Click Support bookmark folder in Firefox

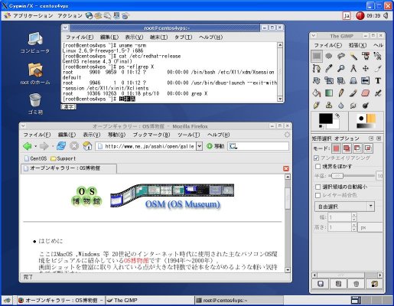coord(63,158)
